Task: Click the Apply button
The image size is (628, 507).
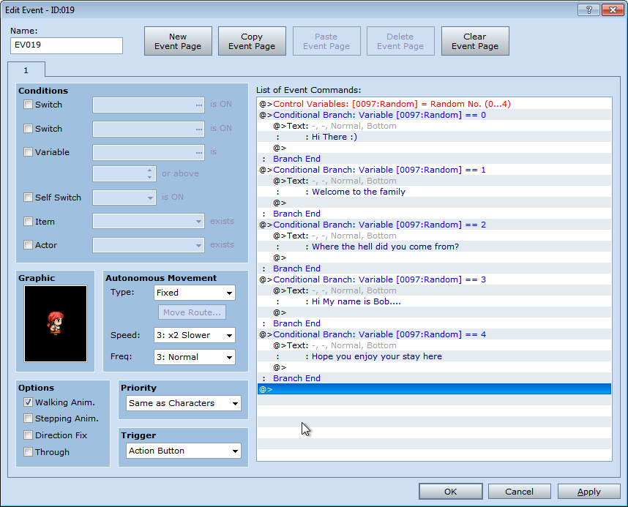Action: 588,492
